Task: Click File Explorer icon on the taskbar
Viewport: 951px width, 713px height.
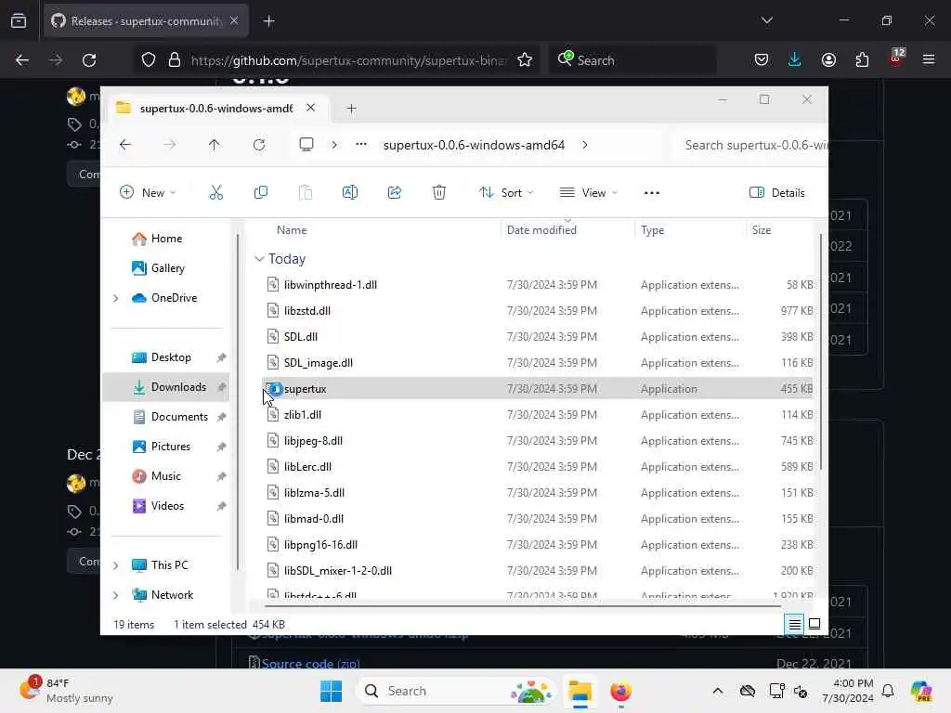Action: pyautogui.click(x=580, y=691)
